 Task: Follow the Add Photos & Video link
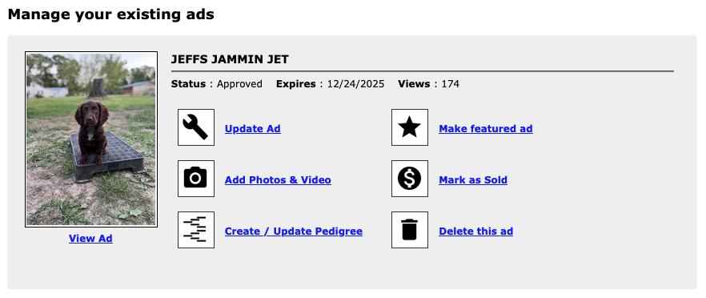(278, 180)
